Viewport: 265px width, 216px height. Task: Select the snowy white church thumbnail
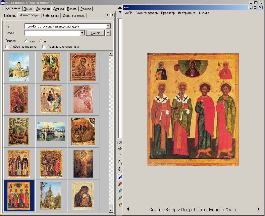click(x=19, y=67)
